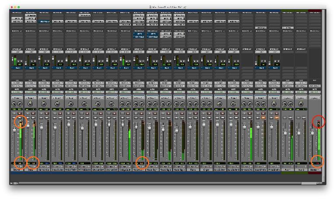Click the Master 1 peak level readout
This screenshot has height=199, width=336.
(318, 163)
